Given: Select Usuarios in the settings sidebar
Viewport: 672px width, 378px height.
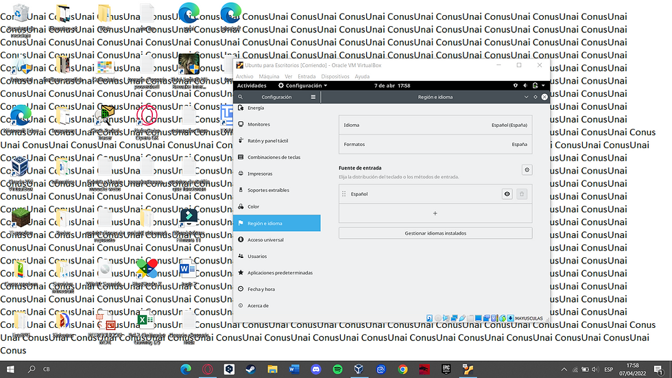Looking at the screenshot, I should [277, 256].
